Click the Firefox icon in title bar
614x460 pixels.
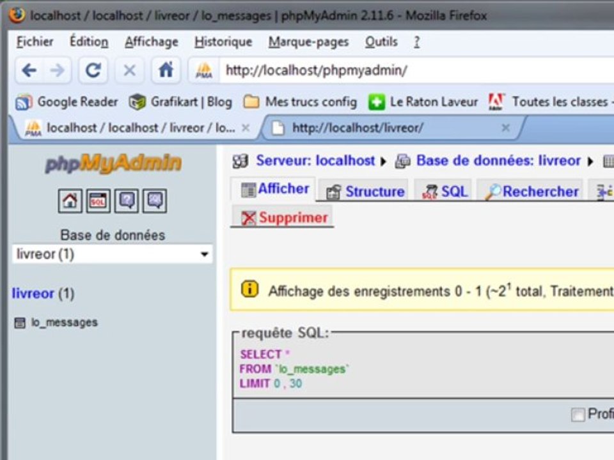17,15
